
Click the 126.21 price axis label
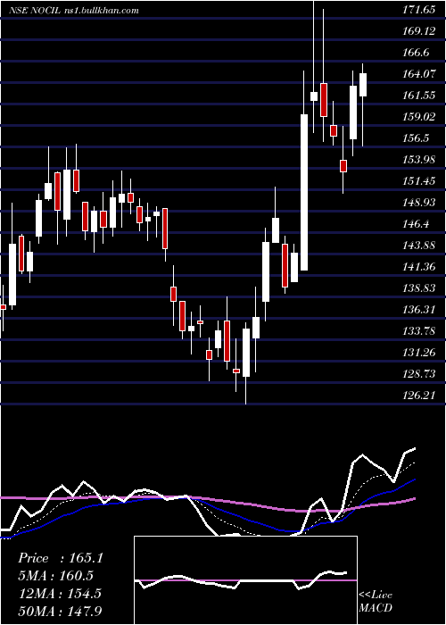[x=418, y=396]
